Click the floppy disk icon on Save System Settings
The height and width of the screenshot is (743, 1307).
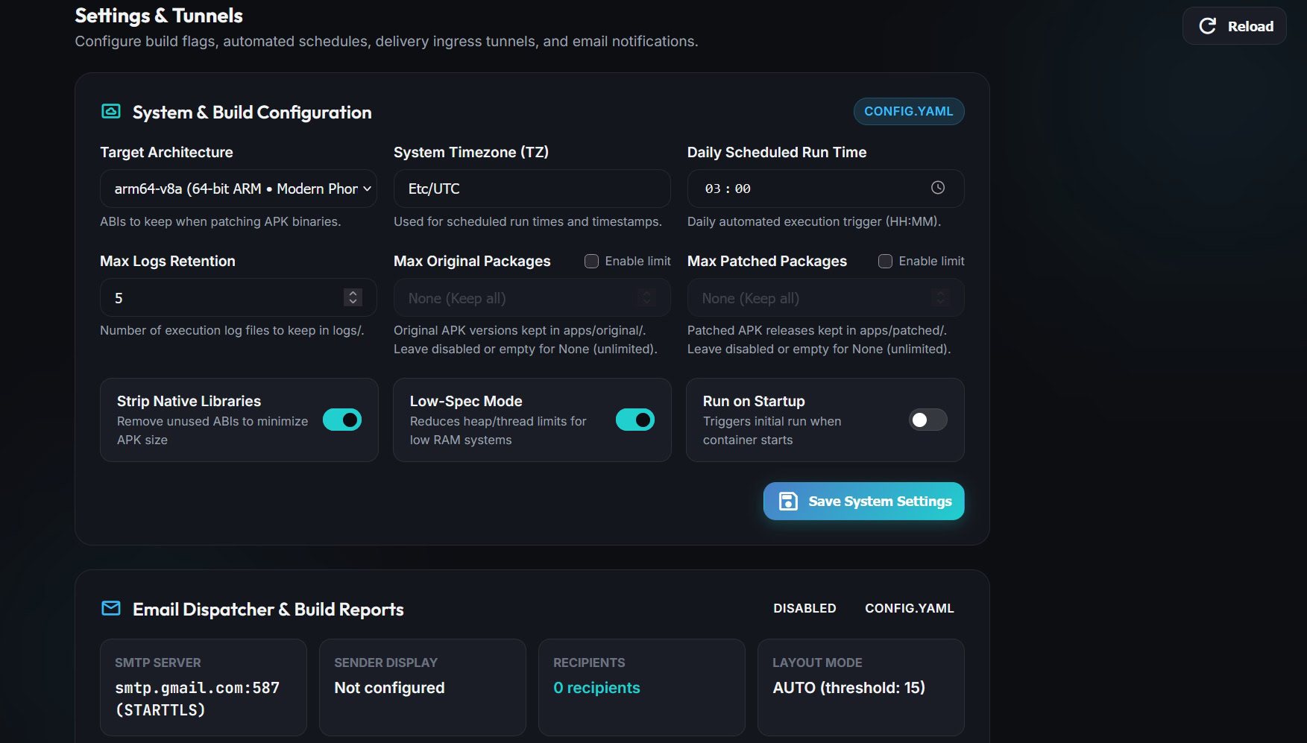pos(788,502)
